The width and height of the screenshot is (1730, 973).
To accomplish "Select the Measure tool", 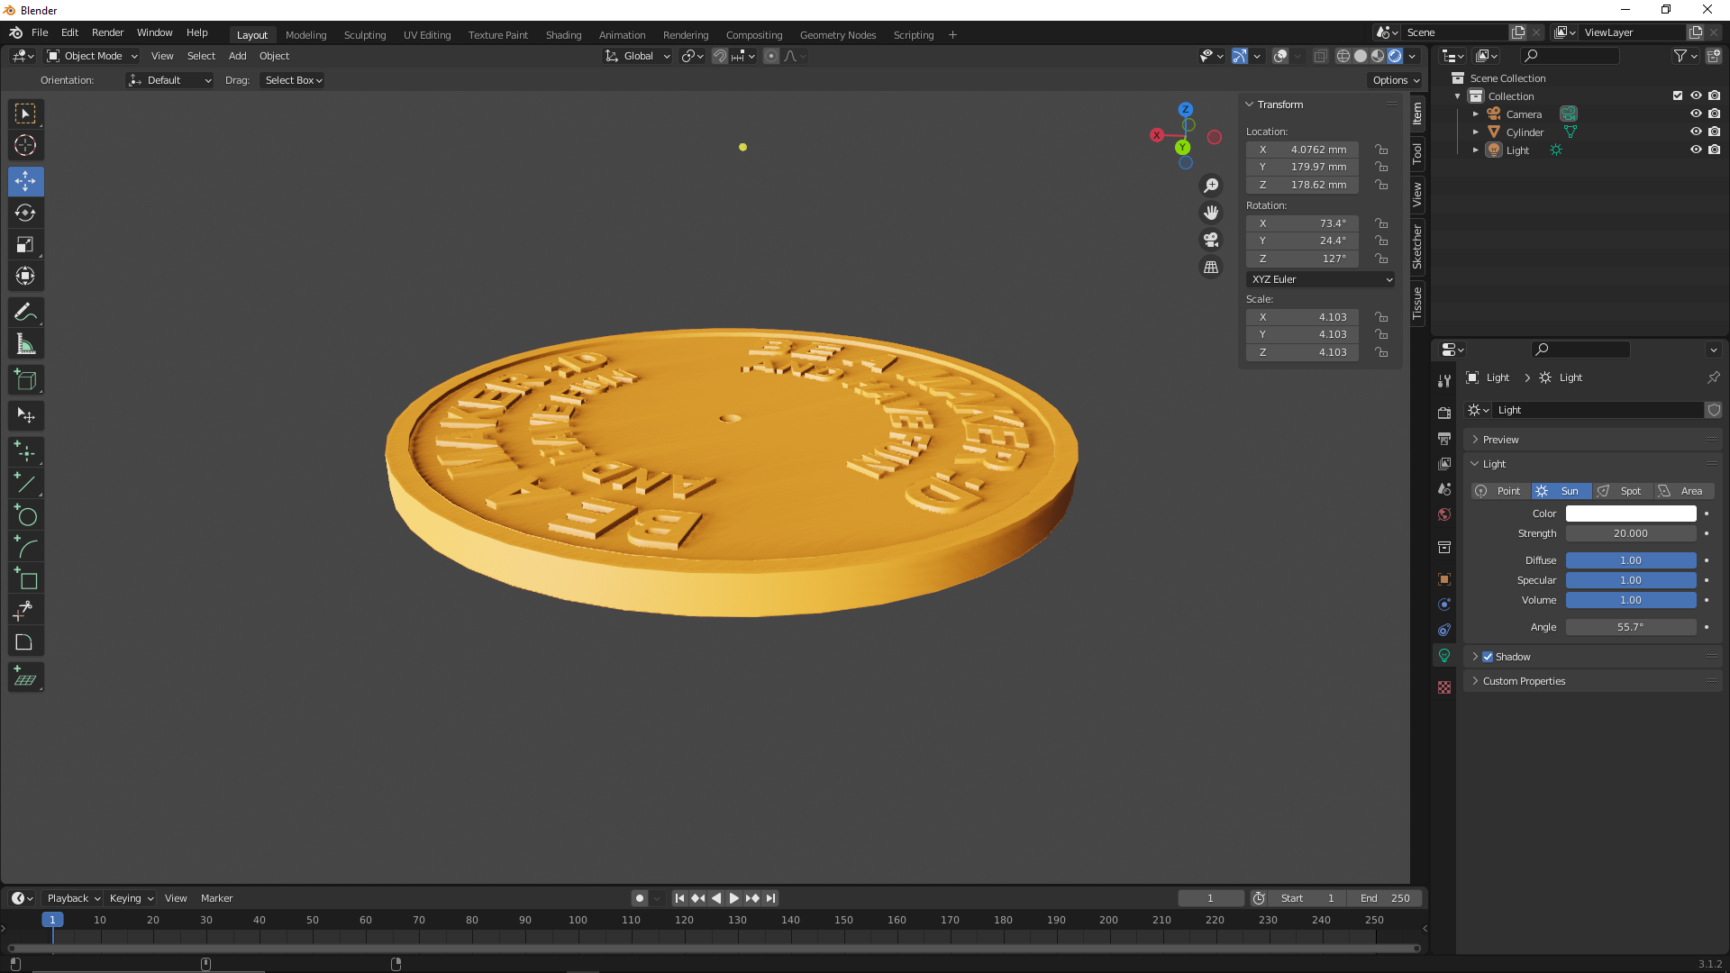I will [x=25, y=343].
